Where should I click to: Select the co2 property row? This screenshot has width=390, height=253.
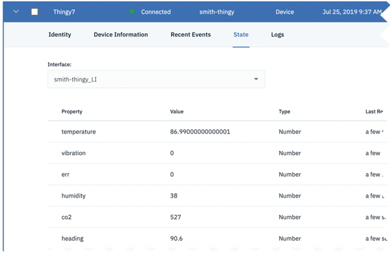[217, 217]
